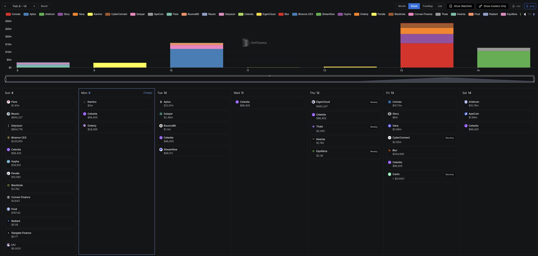Click the Kamino icon on Monday
The height and width of the screenshot is (256, 538).
pos(85,102)
